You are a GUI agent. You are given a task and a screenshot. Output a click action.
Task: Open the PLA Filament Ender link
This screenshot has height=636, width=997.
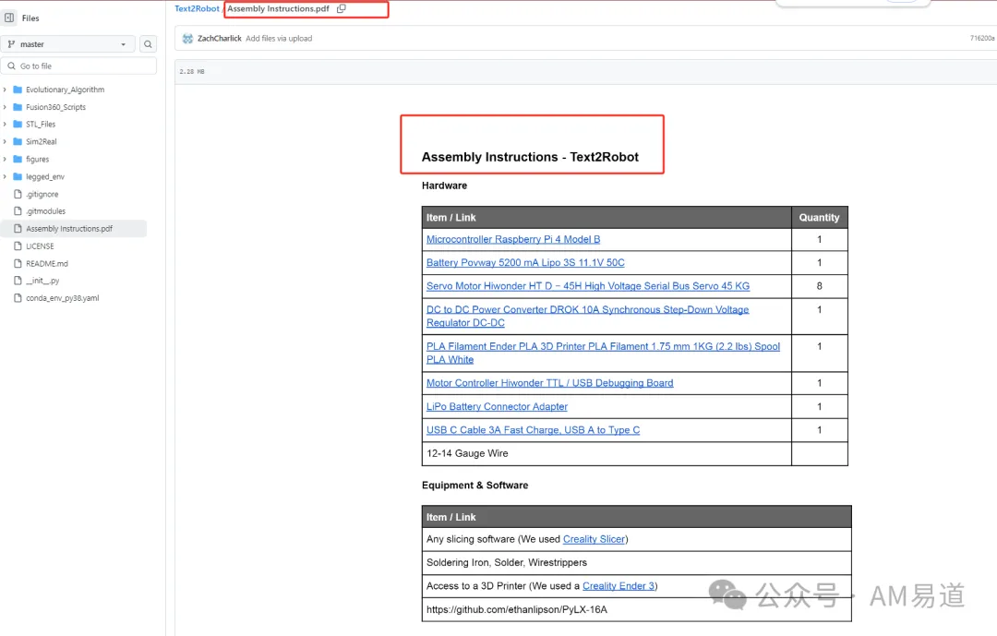point(604,353)
